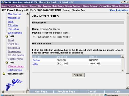
Task: Open the Capability/Rmk tree link
Action: tap(16, 59)
